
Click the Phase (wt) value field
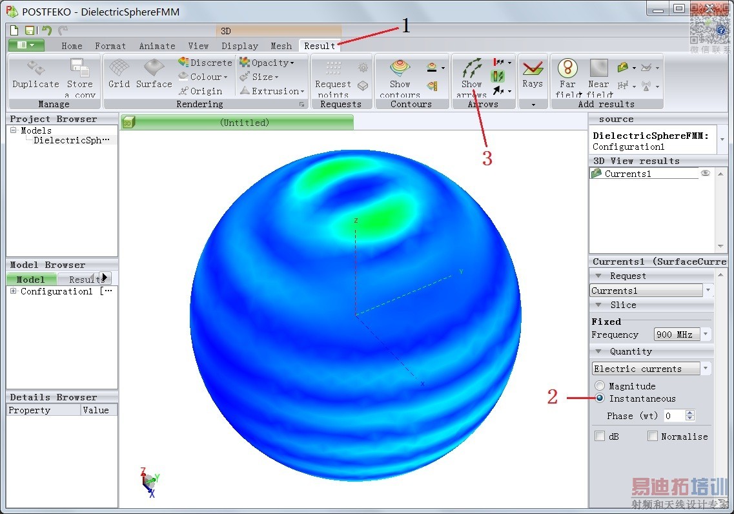[x=674, y=416]
